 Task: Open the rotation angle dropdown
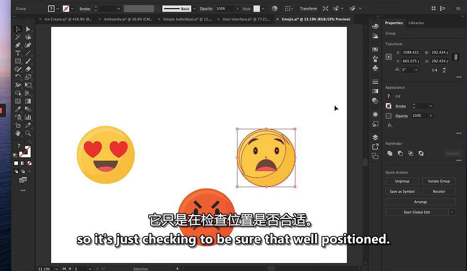click(x=416, y=70)
